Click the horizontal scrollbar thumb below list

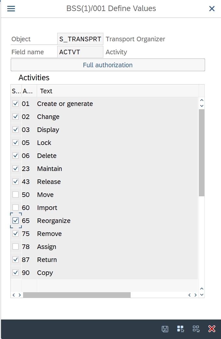[x=77, y=295]
